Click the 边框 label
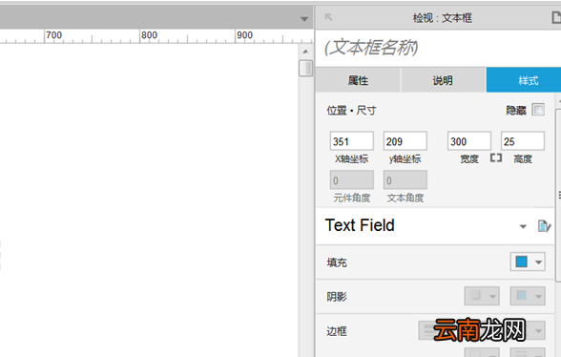 tap(337, 331)
